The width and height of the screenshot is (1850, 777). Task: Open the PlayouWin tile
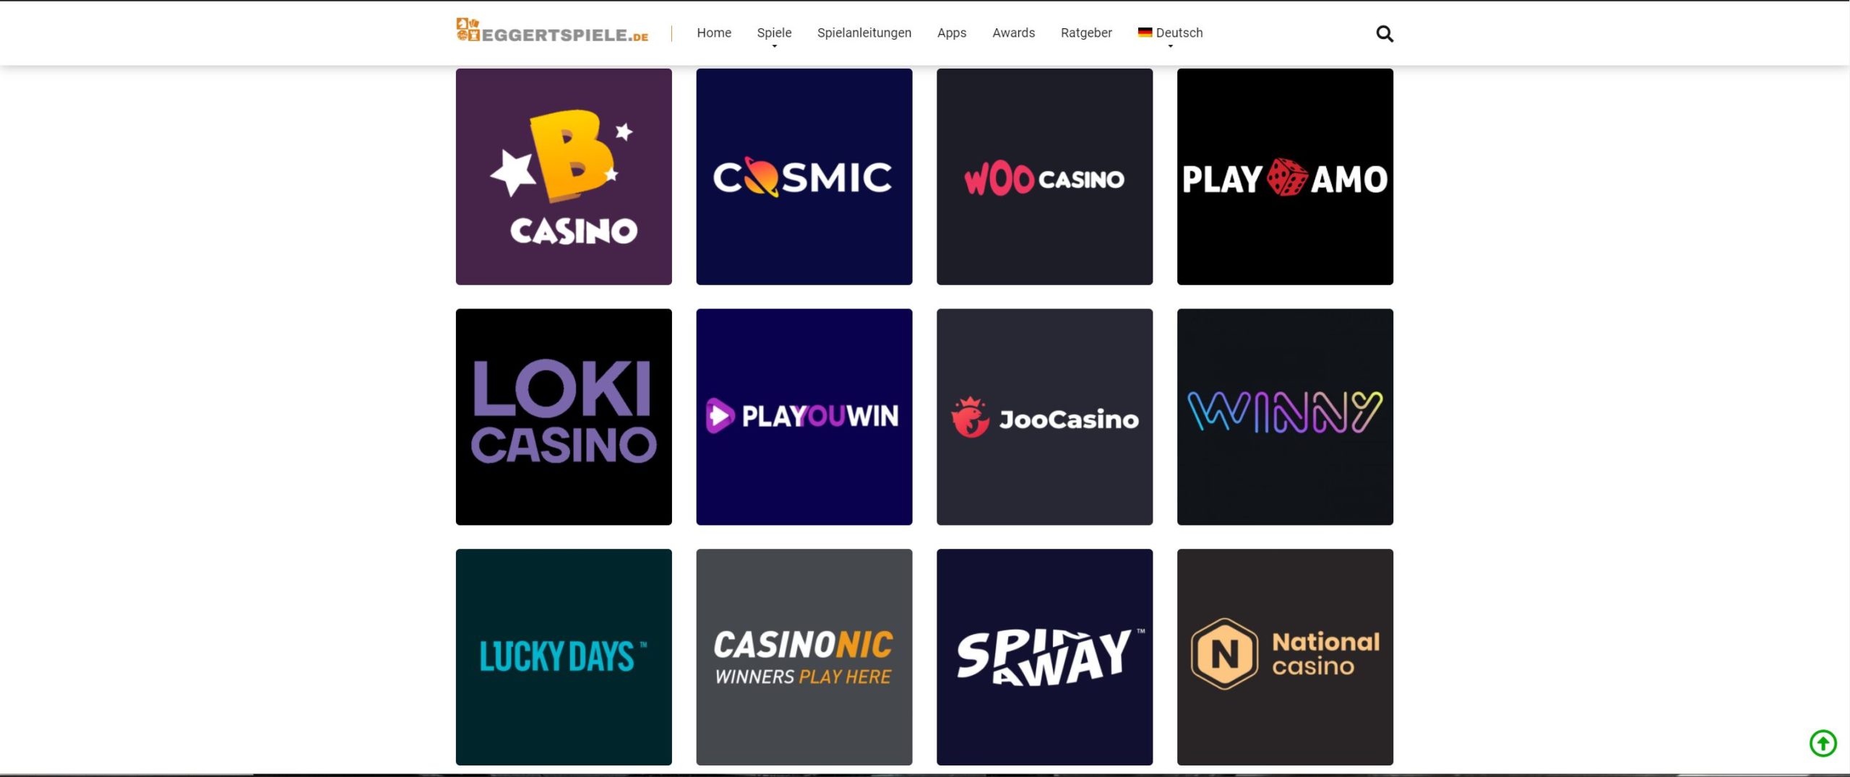point(804,417)
